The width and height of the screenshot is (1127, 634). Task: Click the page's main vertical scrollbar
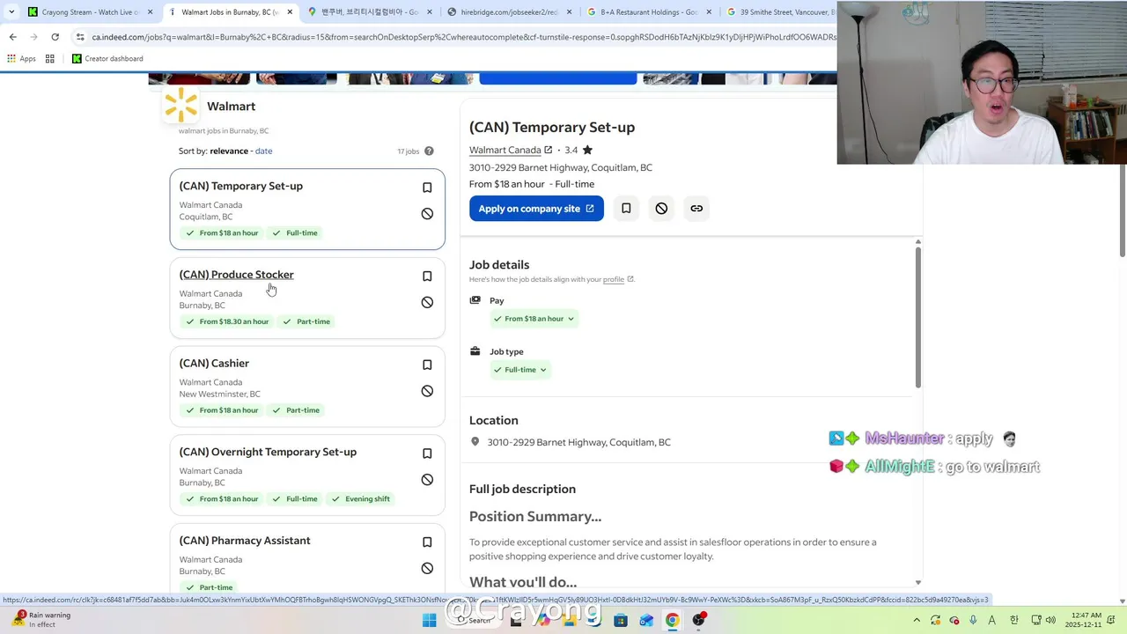tap(1122, 211)
